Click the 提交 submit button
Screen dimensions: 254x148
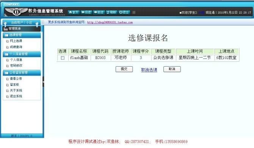point(124,69)
